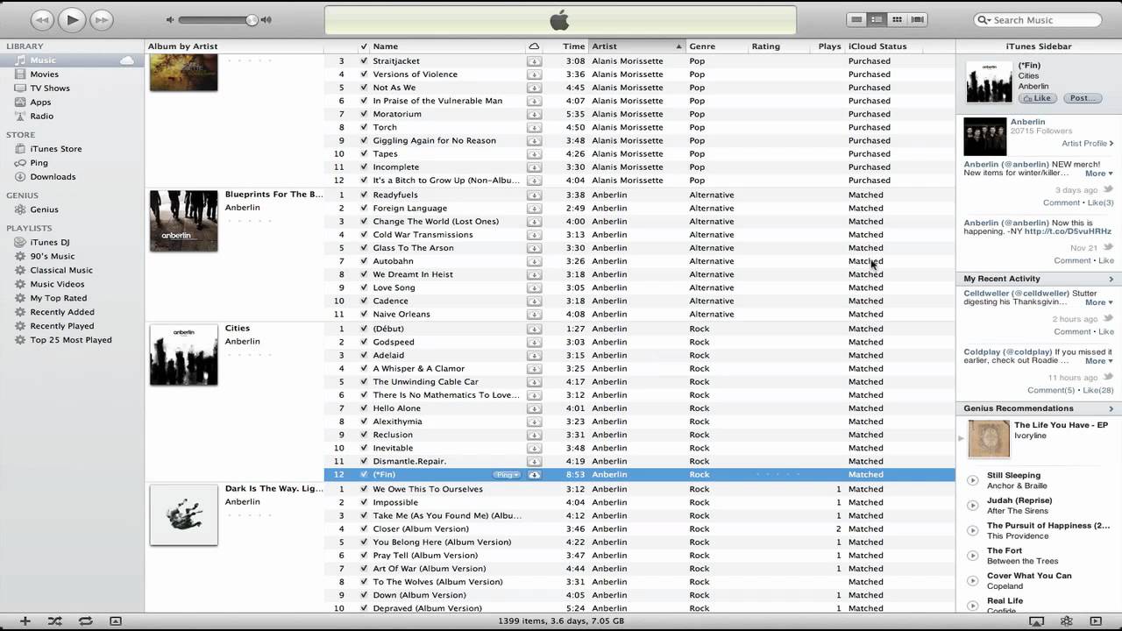Click Genius atom icon at bottom right
This screenshot has width=1122, height=631.
point(1068,621)
